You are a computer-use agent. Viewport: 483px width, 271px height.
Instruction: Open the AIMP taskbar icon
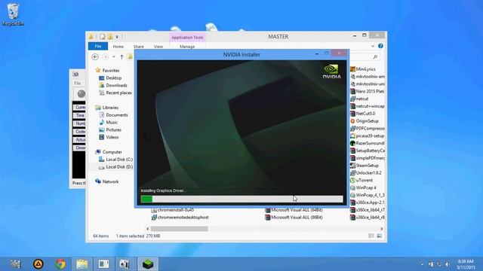coord(38,264)
